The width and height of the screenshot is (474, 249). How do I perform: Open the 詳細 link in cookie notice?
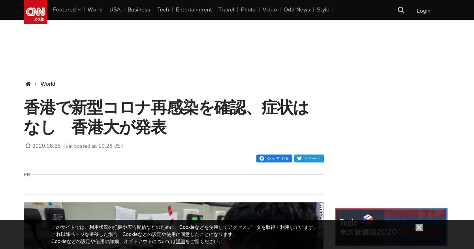[x=181, y=241]
